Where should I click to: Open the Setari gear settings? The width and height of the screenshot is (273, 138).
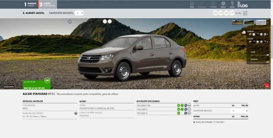coord(223,4)
